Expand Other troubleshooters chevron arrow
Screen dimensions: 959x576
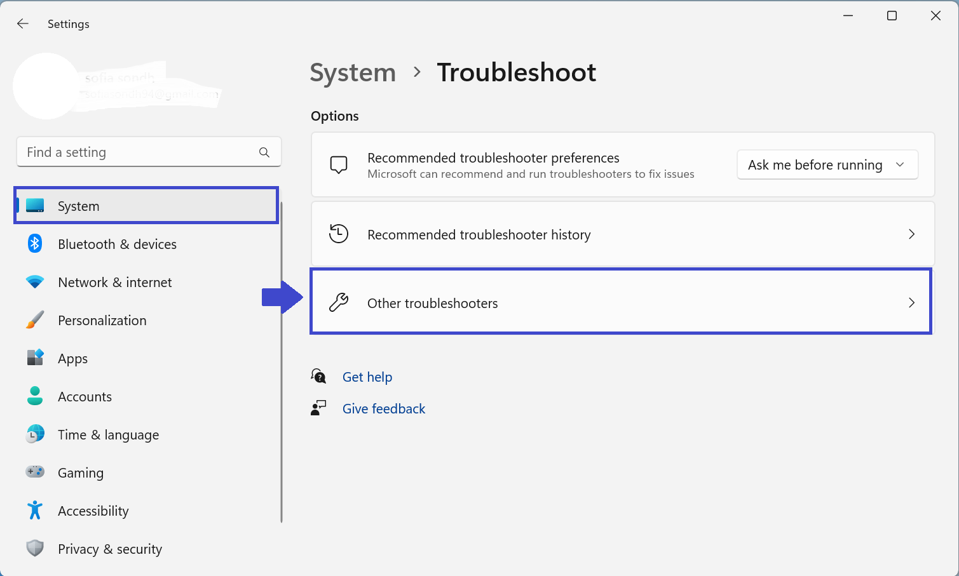coord(911,303)
